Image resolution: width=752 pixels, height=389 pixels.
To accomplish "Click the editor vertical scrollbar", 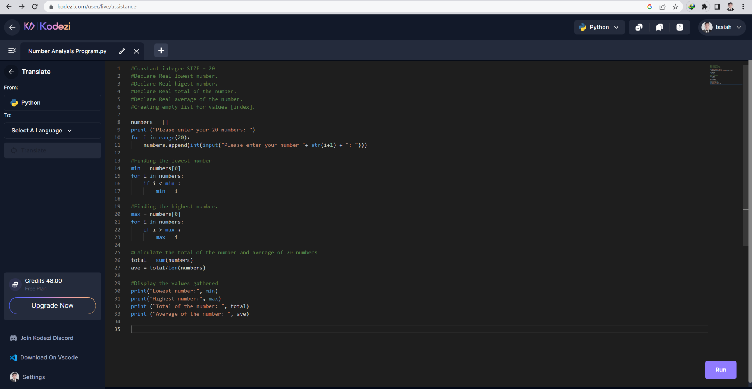I will (x=745, y=154).
